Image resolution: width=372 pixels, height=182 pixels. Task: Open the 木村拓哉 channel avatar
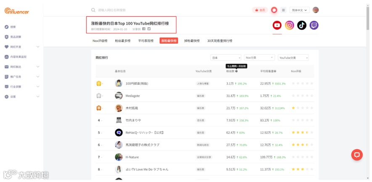(119, 108)
